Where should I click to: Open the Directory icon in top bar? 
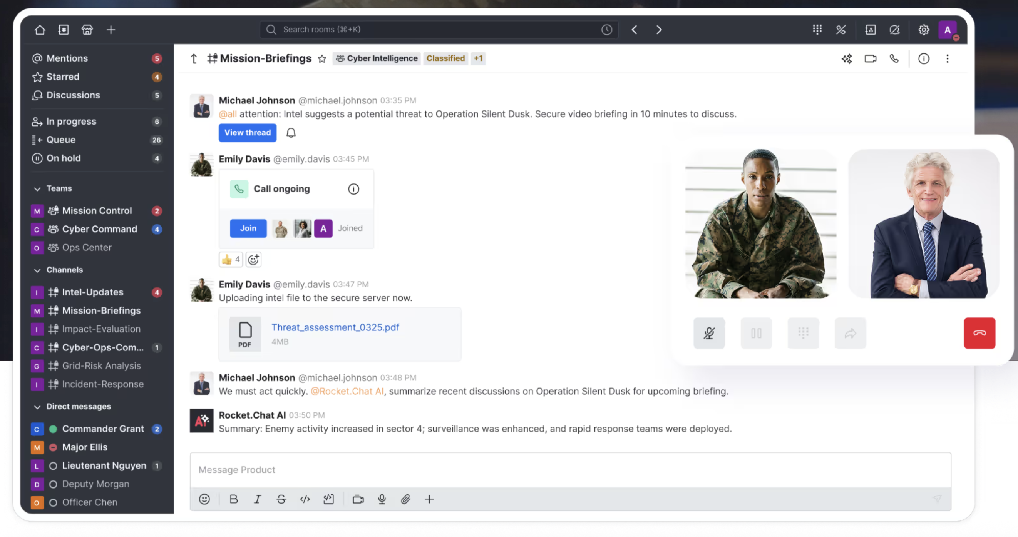[63, 30]
